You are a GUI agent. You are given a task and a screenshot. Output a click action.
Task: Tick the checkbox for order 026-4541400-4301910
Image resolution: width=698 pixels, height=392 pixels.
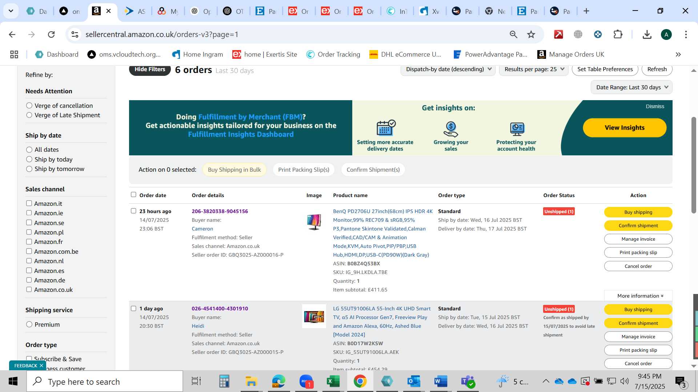point(133,309)
